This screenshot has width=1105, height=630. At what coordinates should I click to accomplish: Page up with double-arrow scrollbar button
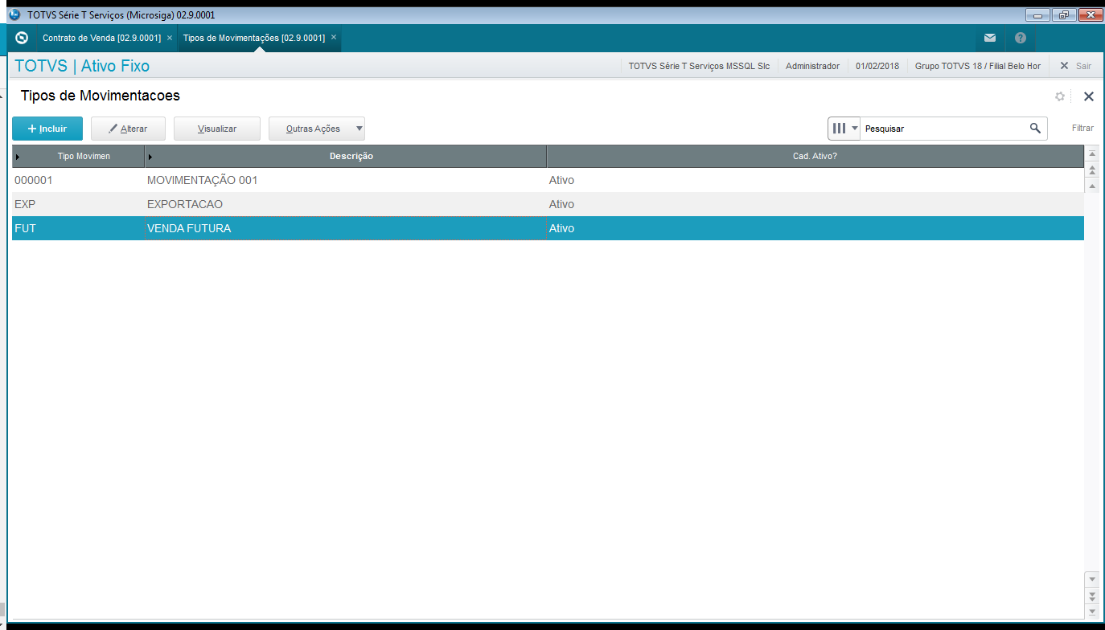coord(1092,170)
